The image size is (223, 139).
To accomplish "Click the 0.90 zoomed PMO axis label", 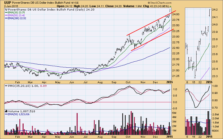I will click(x=215, y=93).
